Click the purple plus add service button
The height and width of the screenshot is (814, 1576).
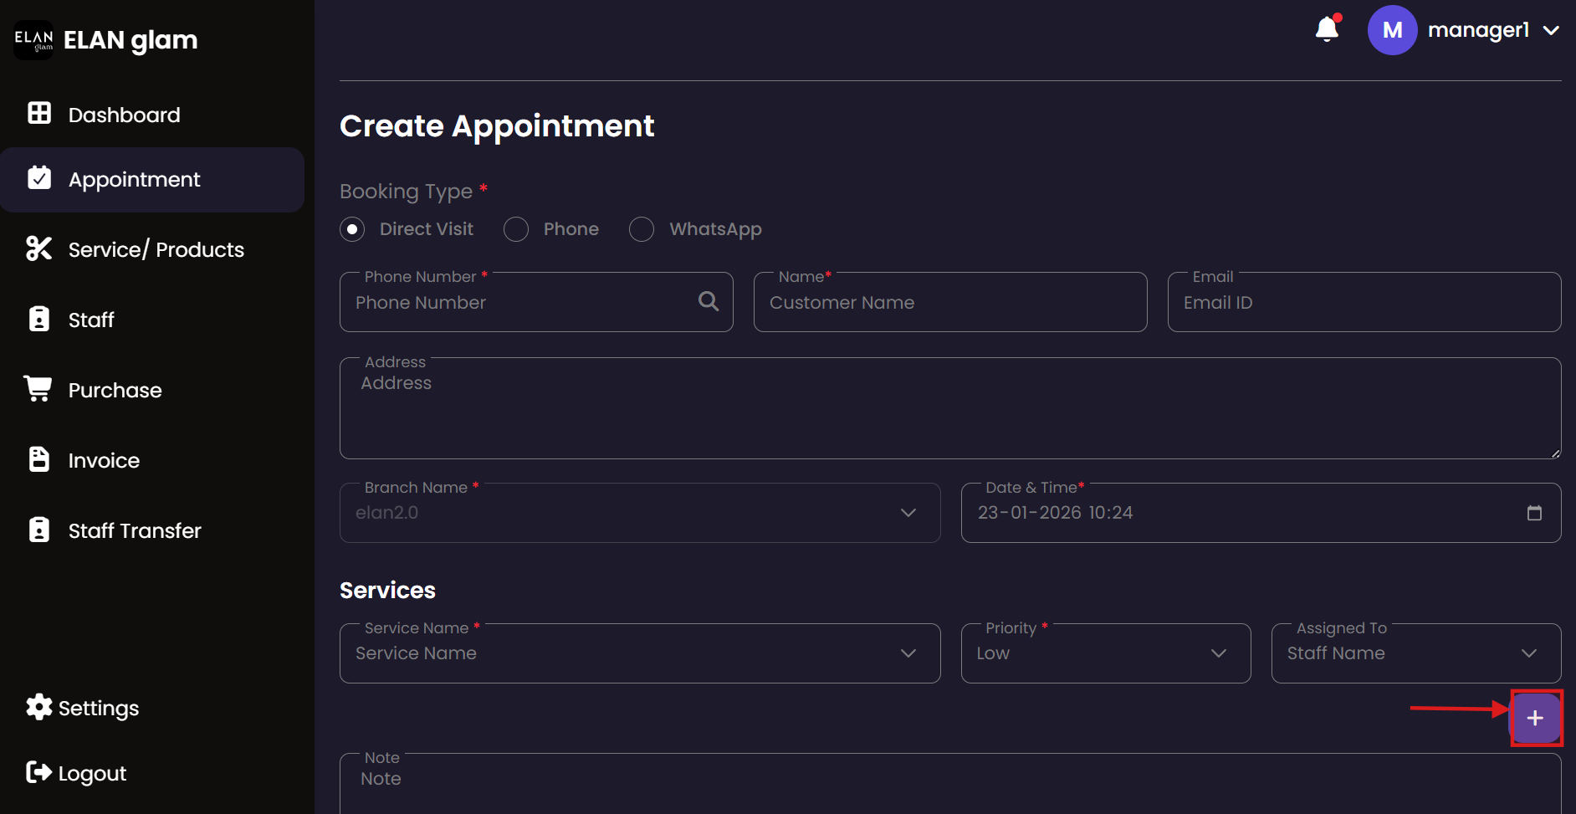pyautogui.click(x=1535, y=718)
